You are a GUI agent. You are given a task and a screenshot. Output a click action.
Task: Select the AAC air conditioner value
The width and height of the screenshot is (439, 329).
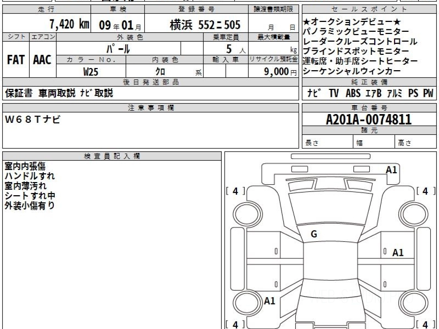42,60
